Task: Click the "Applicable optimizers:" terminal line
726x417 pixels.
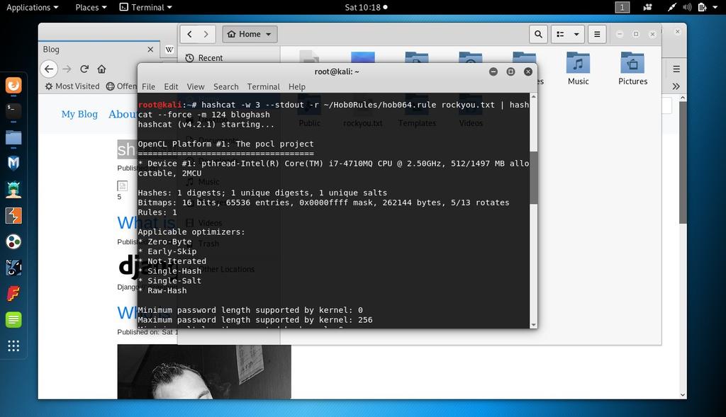Action: click(x=191, y=232)
